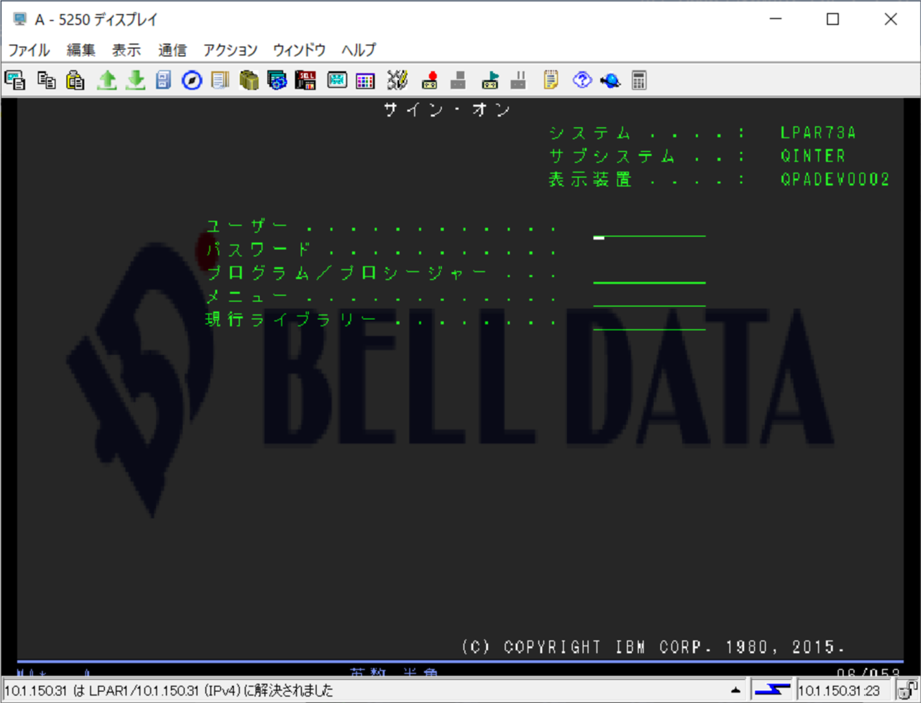921x703 pixels.
Task: Click the subsystem value QINTER
Action: (x=813, y=156)
